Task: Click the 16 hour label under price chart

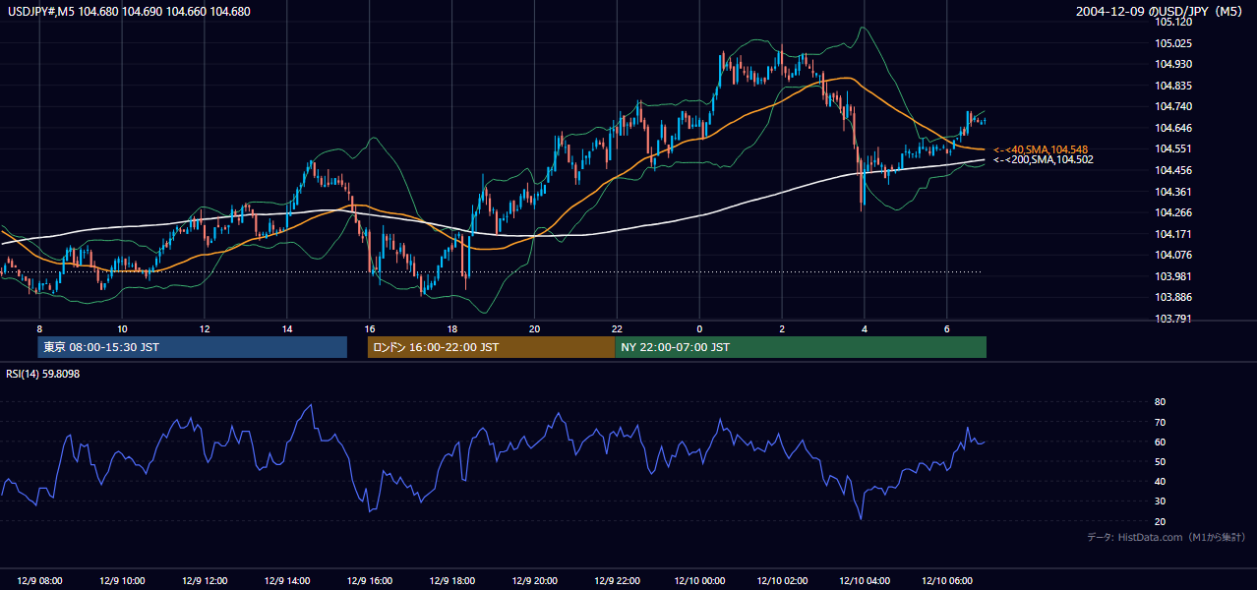Action: click(x=370, y=328)
